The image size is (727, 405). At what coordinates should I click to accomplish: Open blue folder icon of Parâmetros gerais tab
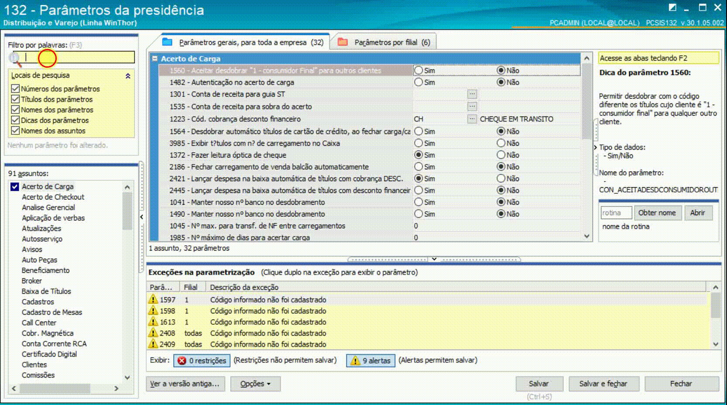[167, 42]
